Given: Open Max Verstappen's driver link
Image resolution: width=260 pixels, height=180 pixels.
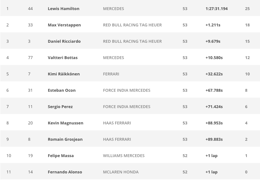Looking at the screenshot, I should coord(64,25).
